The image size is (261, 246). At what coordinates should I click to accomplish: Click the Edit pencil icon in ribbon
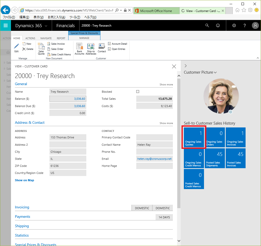click(16, 48)
